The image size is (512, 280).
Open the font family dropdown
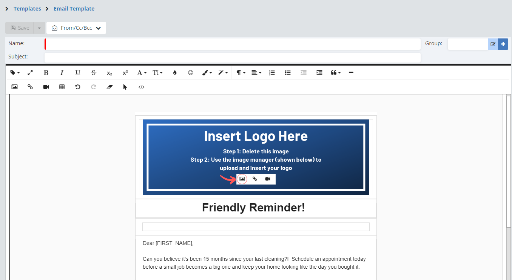tap(142, 73)
